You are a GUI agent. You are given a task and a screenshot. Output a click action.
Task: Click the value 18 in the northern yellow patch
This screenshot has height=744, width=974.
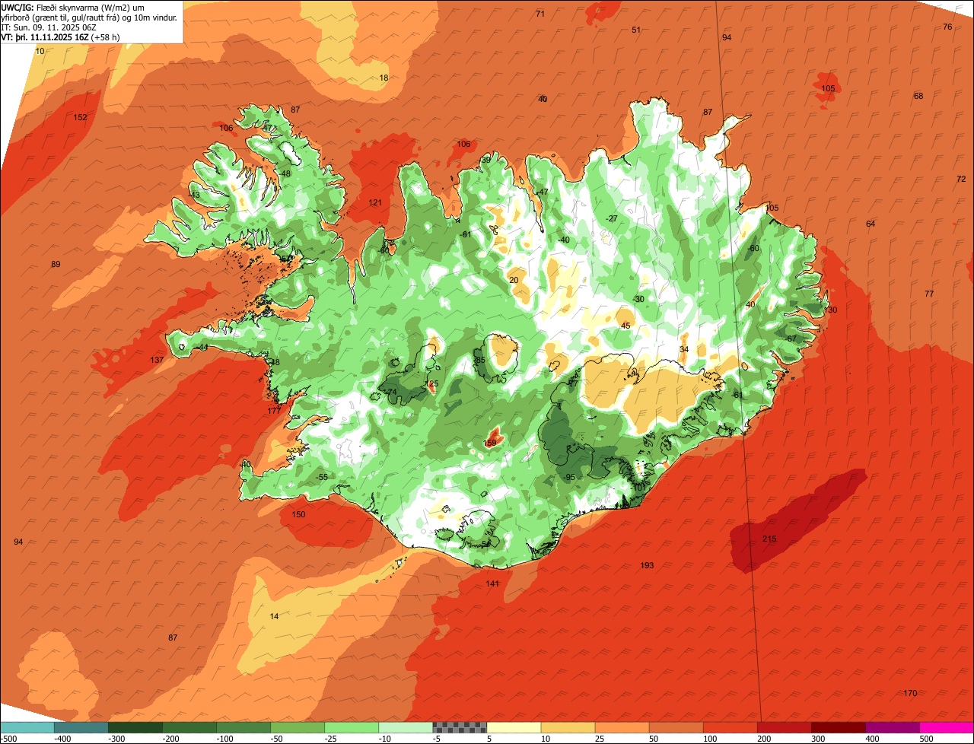(x=384, y=78)
